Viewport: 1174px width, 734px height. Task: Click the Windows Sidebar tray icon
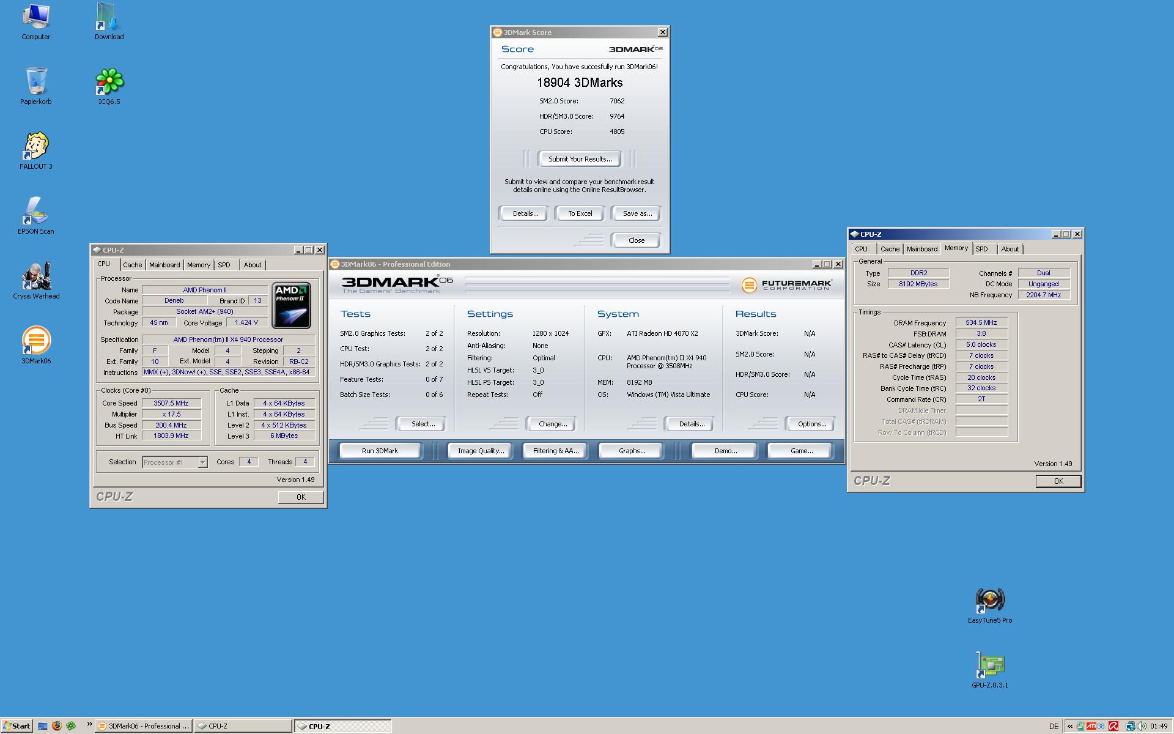[1080, 726]
